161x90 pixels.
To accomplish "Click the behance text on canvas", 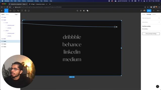I will pyautogui.click(x=72, y=44).
